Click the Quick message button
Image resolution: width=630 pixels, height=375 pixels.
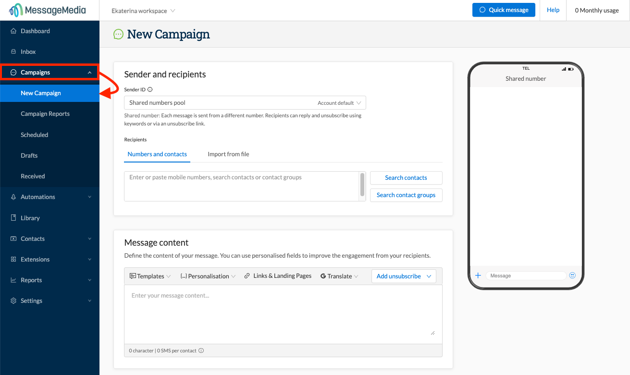[504, 10]
